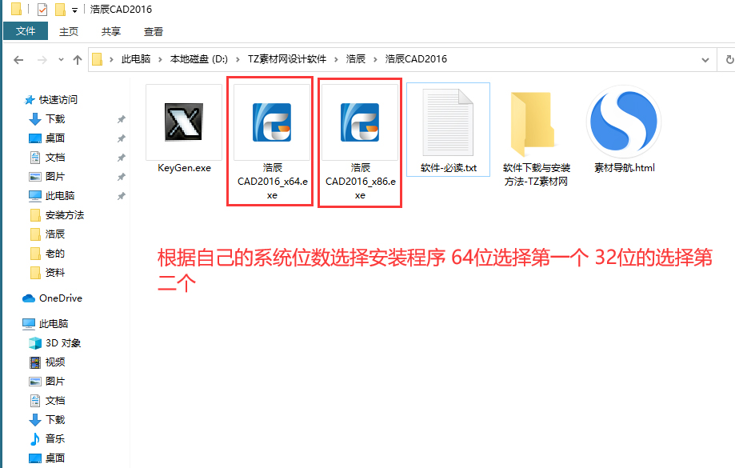Screen dimensions: 735x468
Task: Select the 浩辰CAD2016_x64.exe installer icon
Action: (x=272, y=122)
